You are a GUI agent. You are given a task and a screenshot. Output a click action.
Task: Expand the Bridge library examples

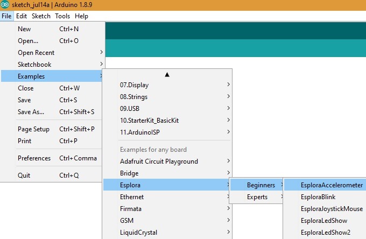(167, 173)
